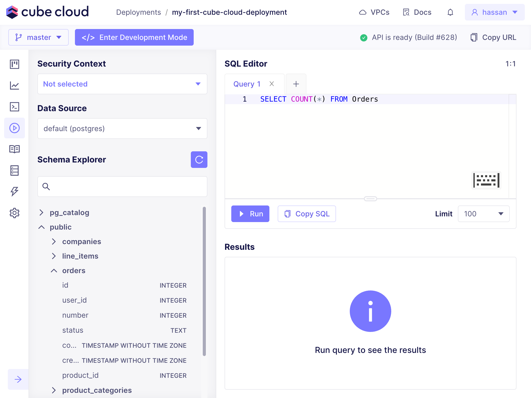Open the master branch selector
Viewport: 531px width, 398px height.
[38, 37]
